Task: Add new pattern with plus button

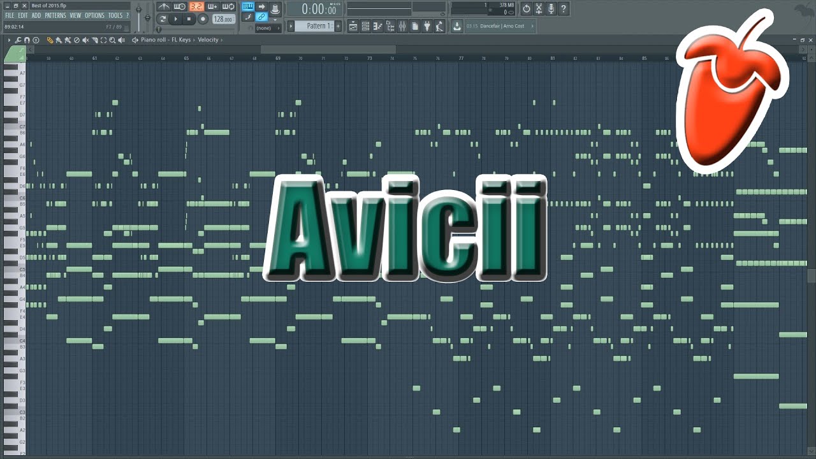Action: [338, 26]
